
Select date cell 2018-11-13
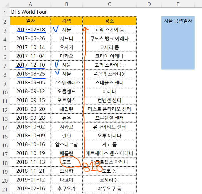30,162
